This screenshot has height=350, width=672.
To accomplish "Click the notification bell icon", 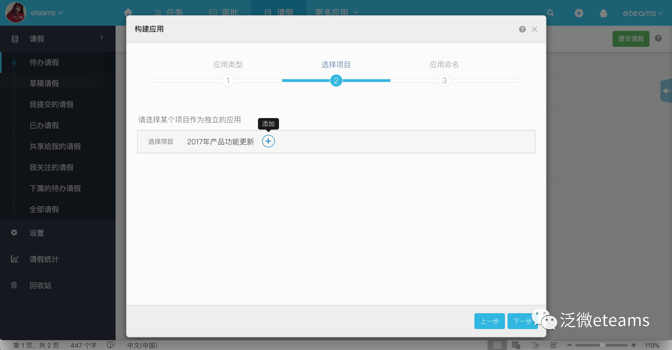I will pyautogui.click(x=603, y=13).
